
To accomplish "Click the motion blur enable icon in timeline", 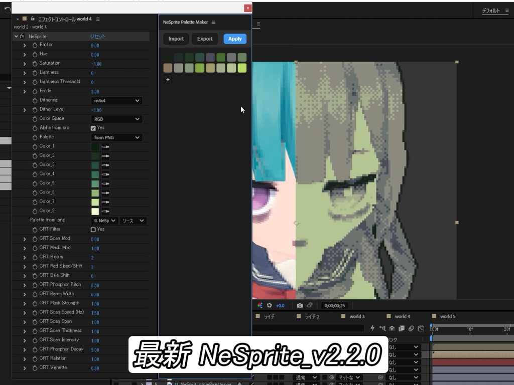I will 411,328.
